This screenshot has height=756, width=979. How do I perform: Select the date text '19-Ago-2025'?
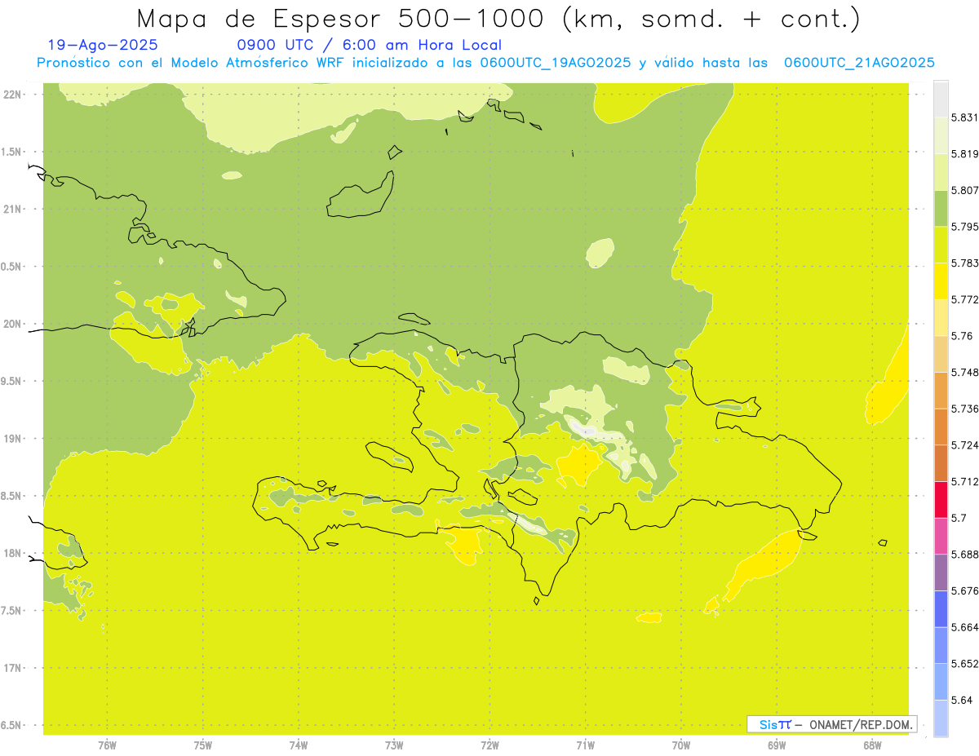(x=103, y=46)
